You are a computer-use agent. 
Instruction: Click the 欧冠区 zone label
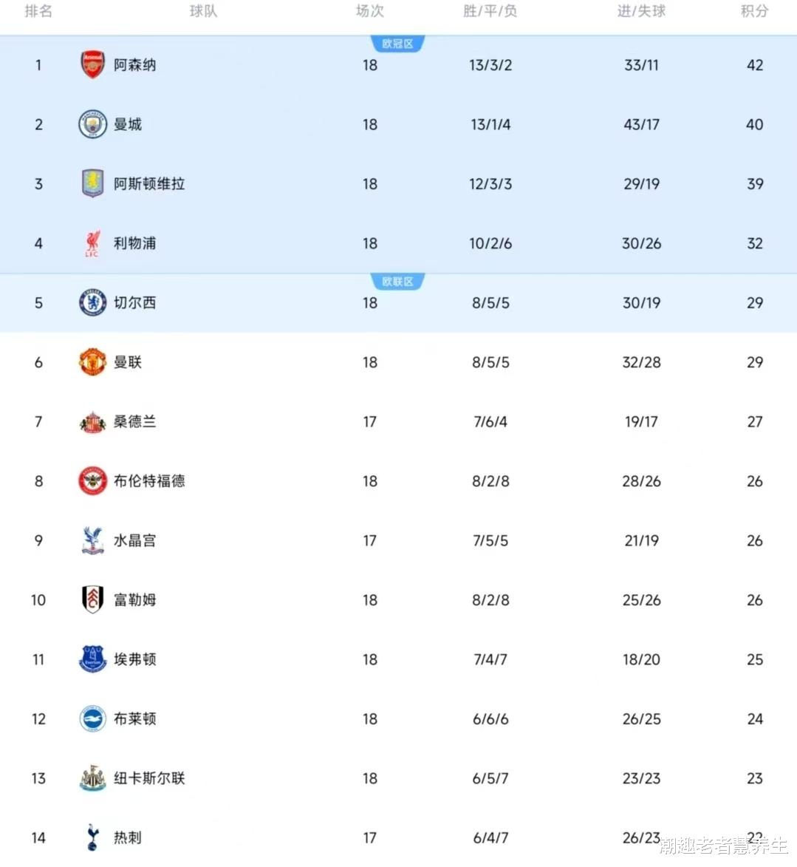(x=397, y=44)
